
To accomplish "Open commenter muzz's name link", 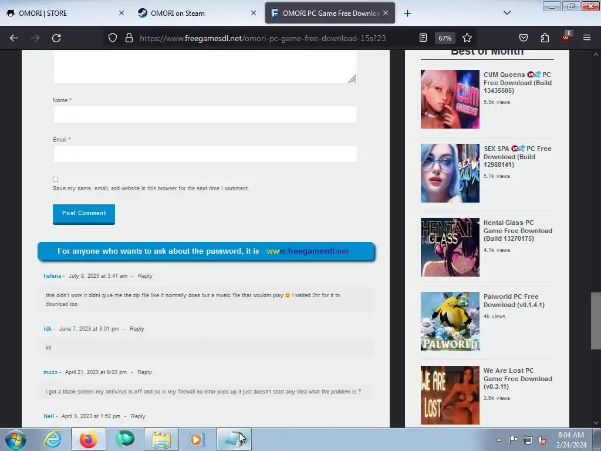I will pos(50,372).
